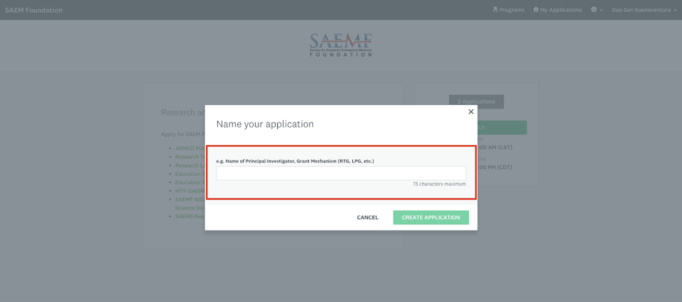Close the Name your application dialog
This screenshot has width=682, height=302.
point(471,112)
